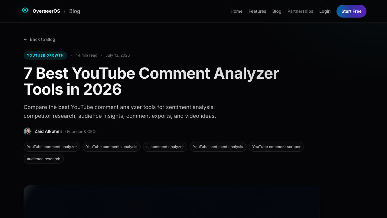The image size is (387, 218).
Task: Click the Start Free button
Action: click(351, 11)
